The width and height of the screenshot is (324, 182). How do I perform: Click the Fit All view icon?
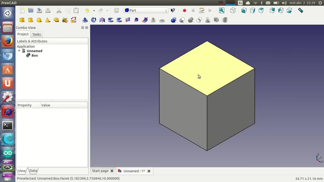pyautogui.click(x=222, y=10)
